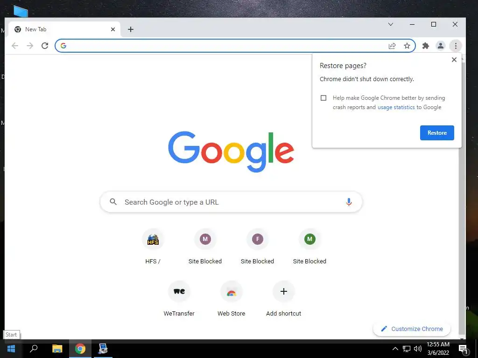Dismiss the Restore pages popup
The width and height of the screenshot is (478, 358).
point(454,60)
